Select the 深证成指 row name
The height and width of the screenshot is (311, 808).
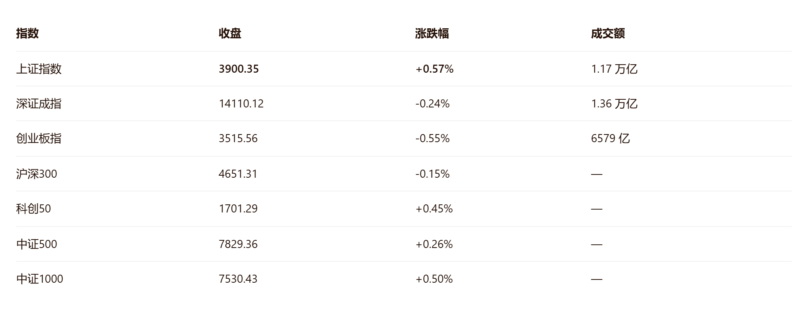(x=39, y=104)
